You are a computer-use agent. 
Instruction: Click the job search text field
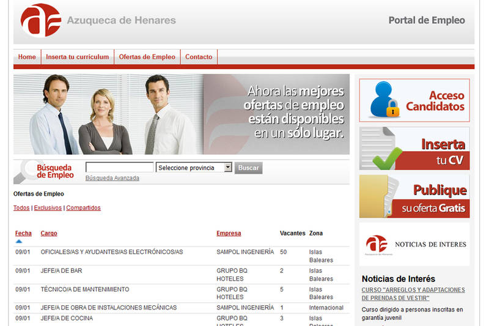pos(119,168)
